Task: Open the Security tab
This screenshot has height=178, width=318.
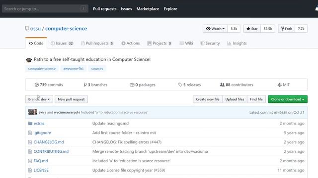Action: tap(210, 43)
